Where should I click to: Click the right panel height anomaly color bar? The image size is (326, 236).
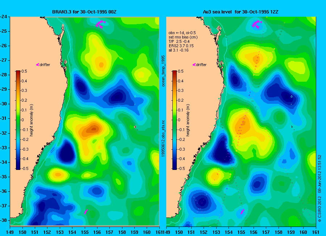175,120
